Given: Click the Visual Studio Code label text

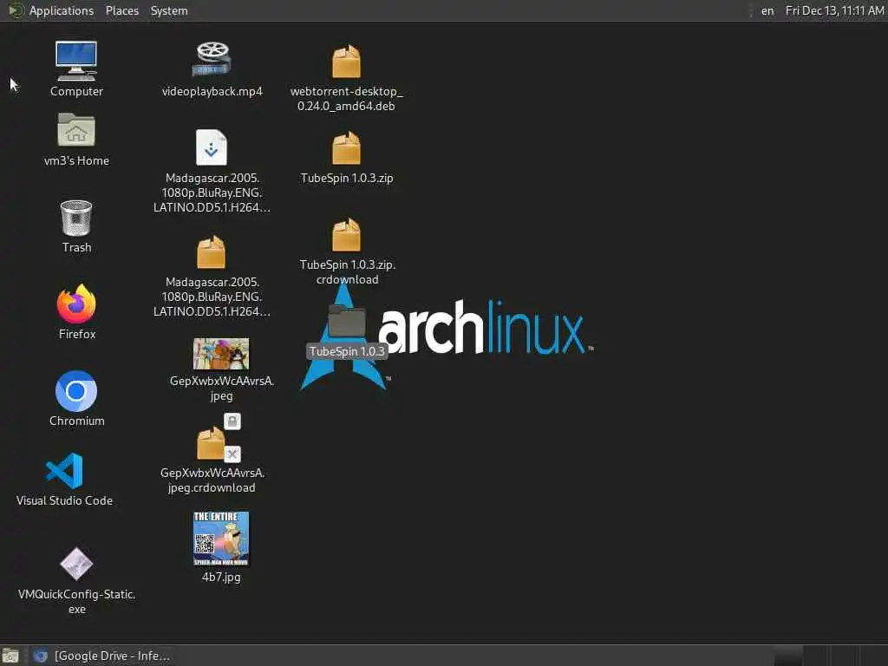Looking at the screenshot, I should tap(64, 500).
